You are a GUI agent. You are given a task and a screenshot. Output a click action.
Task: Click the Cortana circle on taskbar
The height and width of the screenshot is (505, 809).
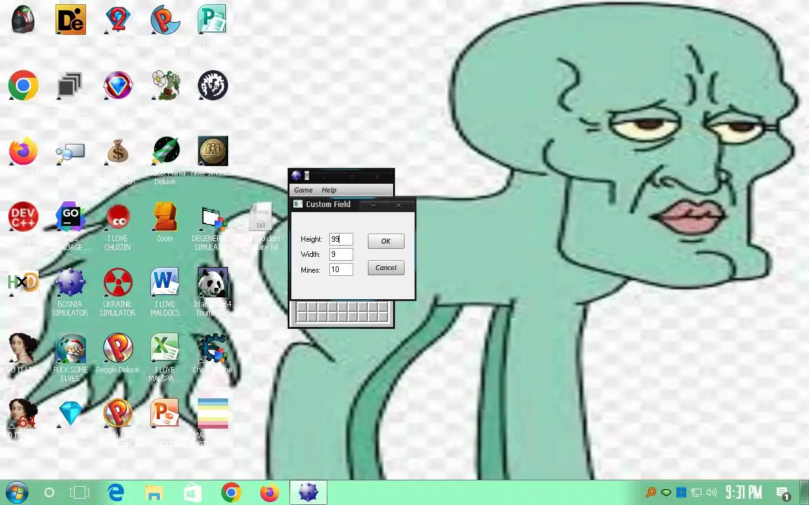(x=49, y=492)
